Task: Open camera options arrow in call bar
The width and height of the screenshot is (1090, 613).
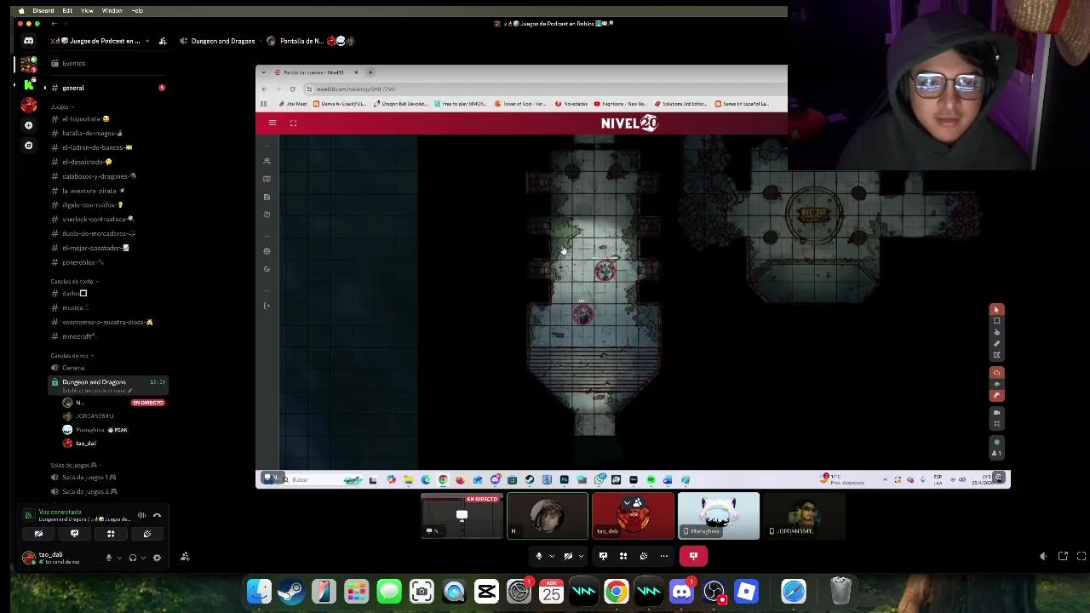Action: pos(581,556)
